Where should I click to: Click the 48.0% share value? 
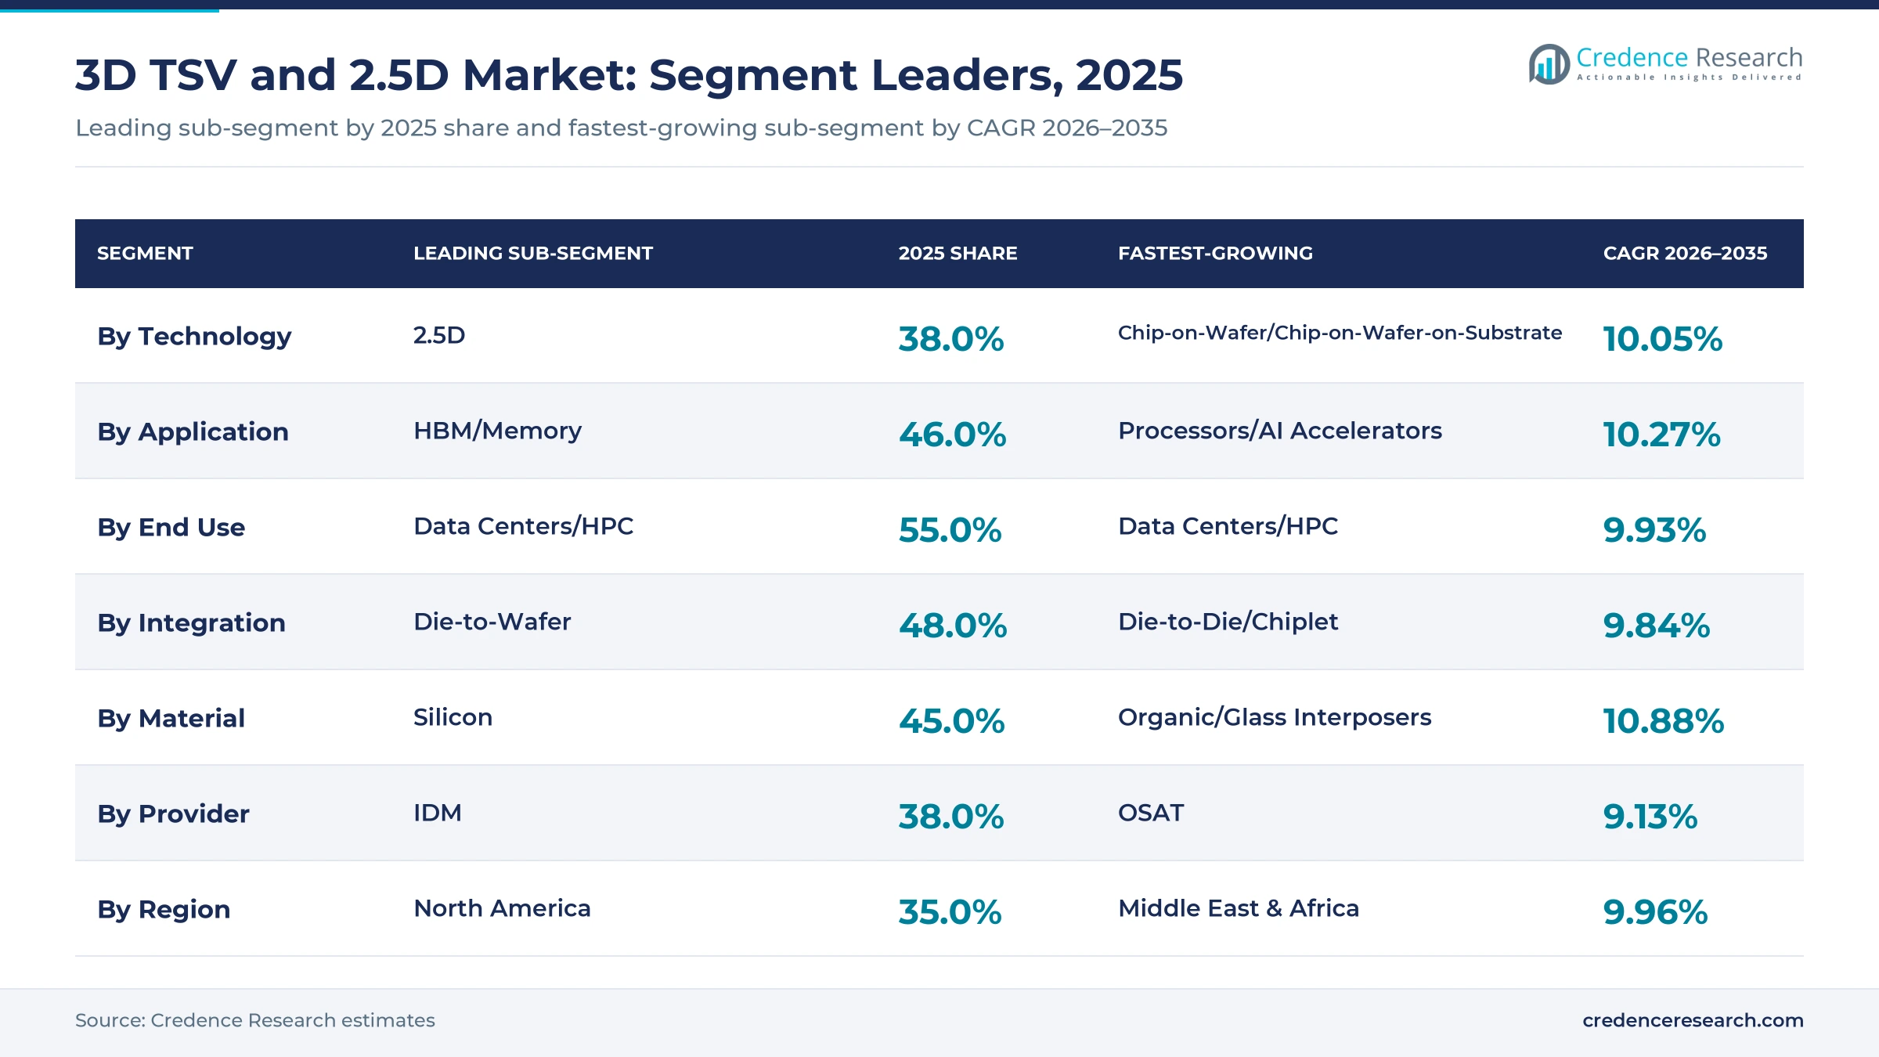953,626
